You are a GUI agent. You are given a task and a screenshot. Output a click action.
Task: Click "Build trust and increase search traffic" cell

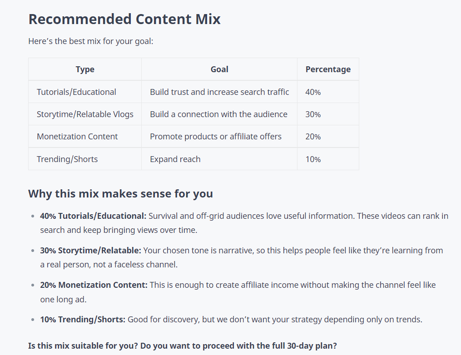219,92
